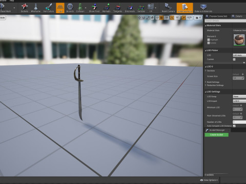
Task: Open the Collision options dropdown arrow
Action: click(86, 8)
